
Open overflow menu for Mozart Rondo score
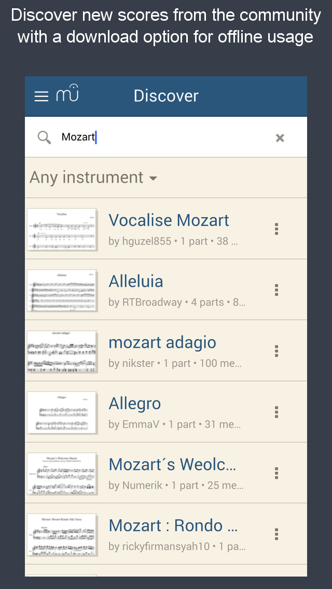coord(276,535)
